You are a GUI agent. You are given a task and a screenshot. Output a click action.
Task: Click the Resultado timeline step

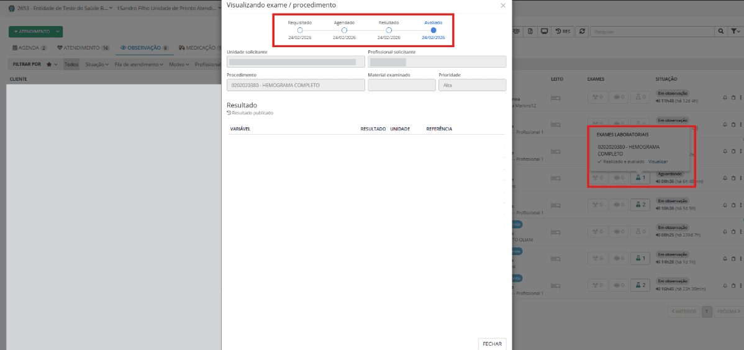389,30
